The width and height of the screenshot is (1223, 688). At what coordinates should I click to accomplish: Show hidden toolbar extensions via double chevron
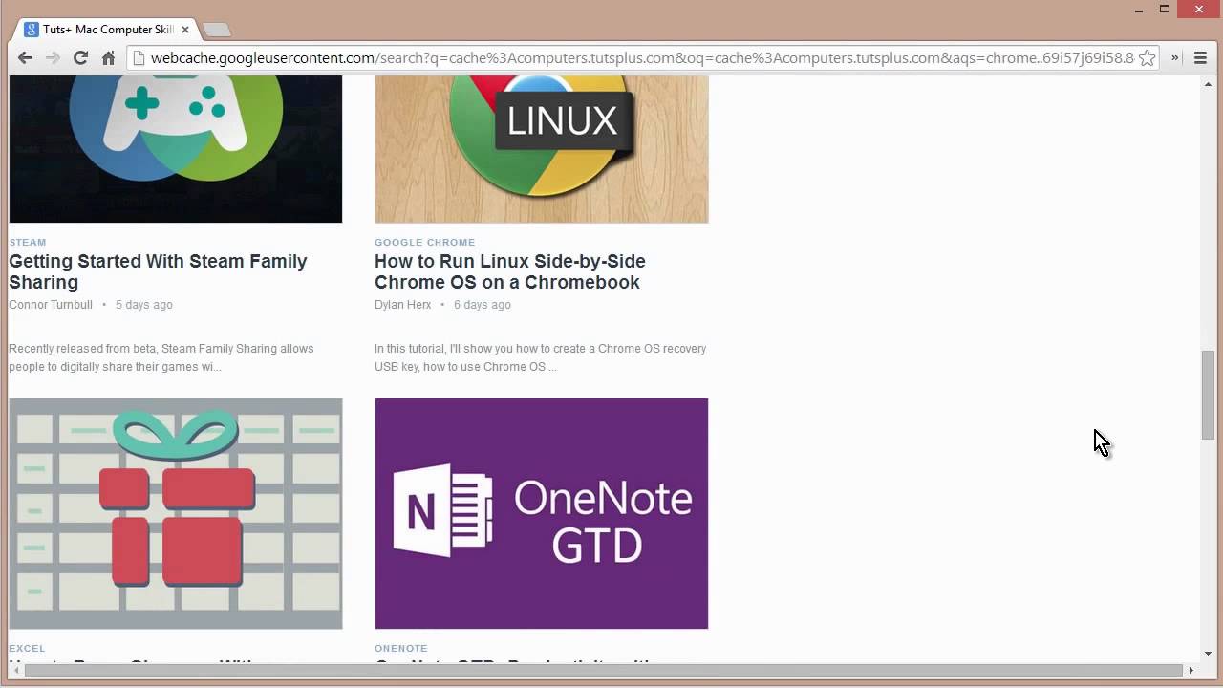tap(1175, 58)
